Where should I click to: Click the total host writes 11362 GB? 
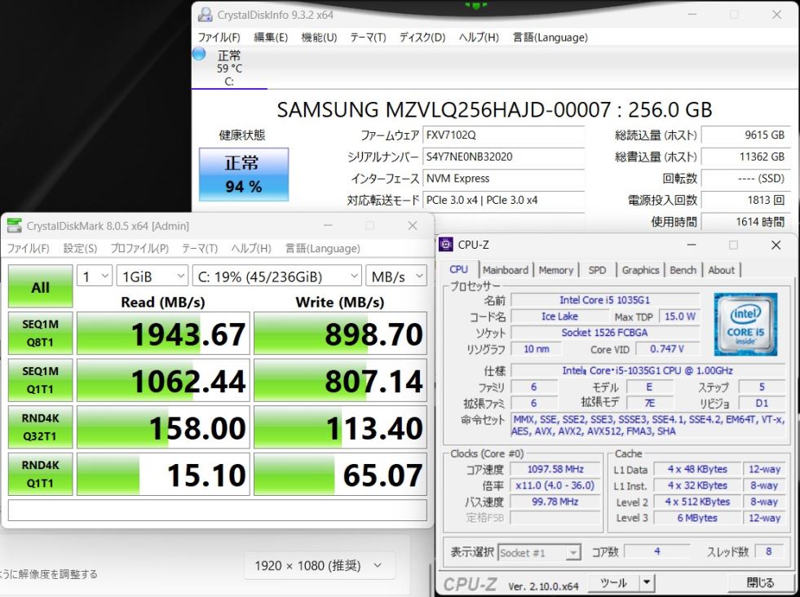point(745,157)
